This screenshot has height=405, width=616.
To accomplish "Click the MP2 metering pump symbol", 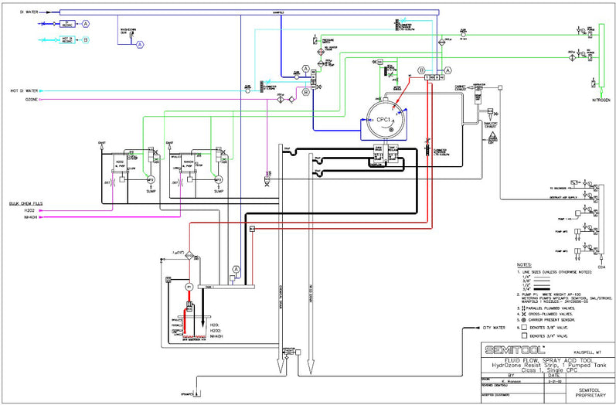I will point(150,179).
